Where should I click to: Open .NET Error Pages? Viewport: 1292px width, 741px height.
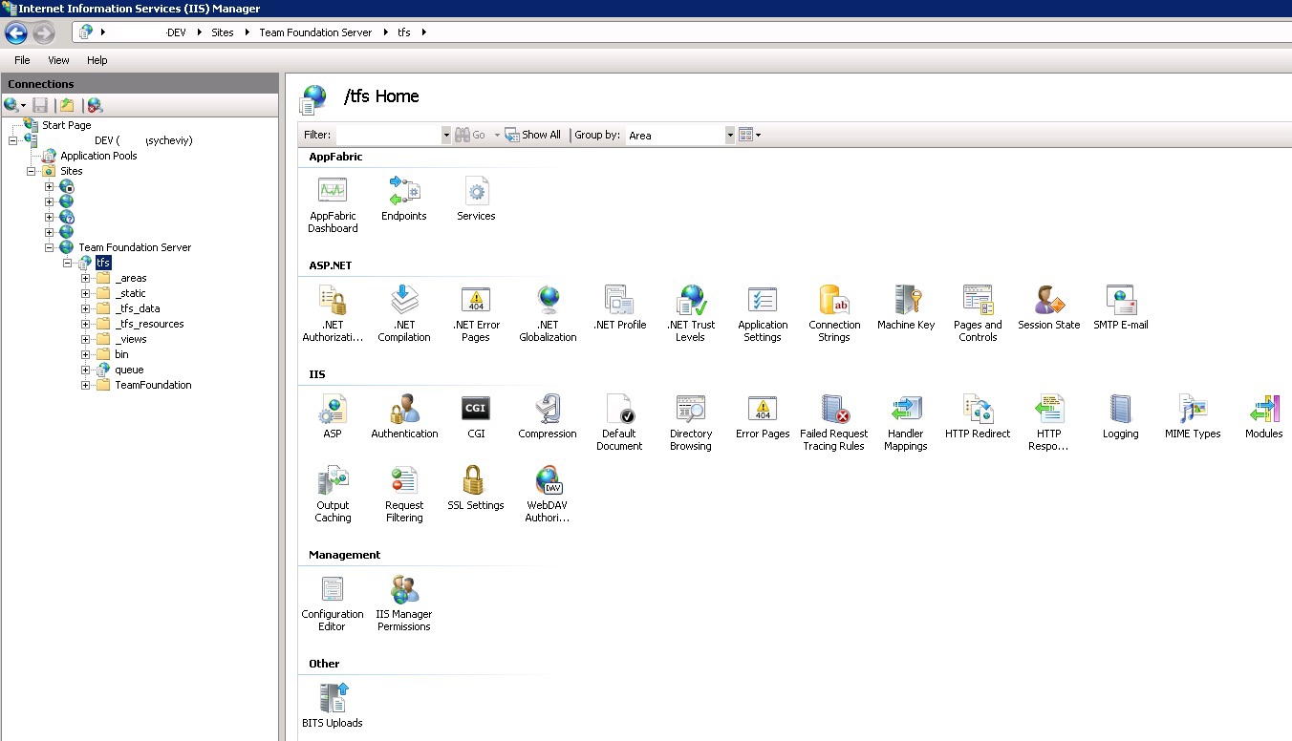coord(476,313)
